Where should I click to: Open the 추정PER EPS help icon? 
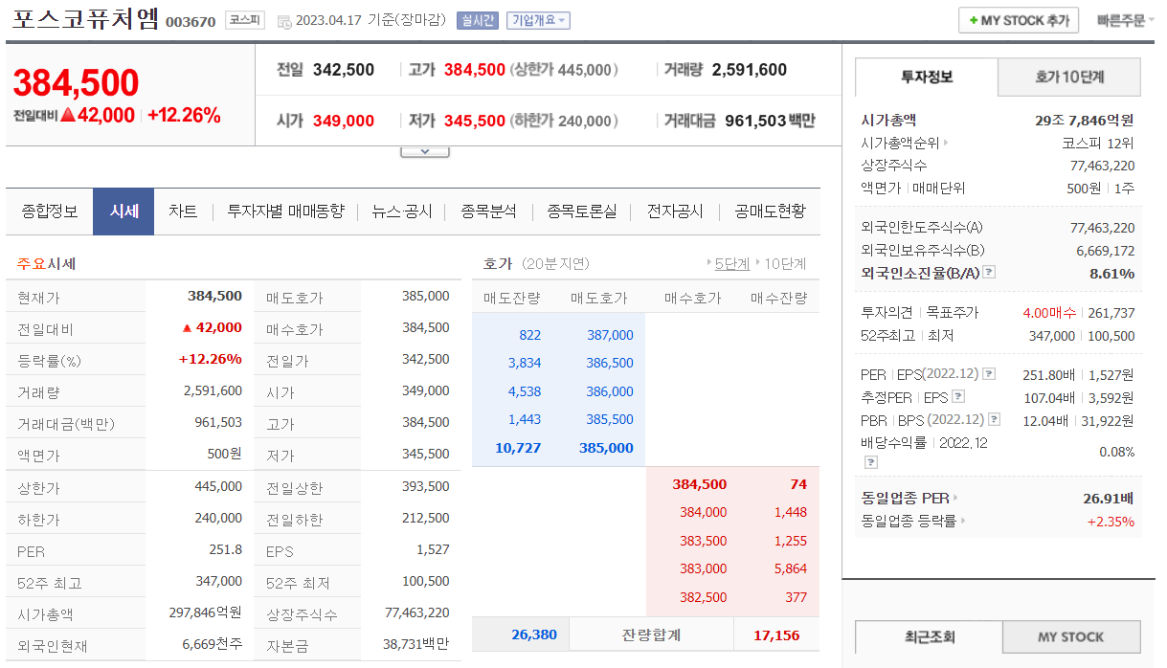click(957, 397)
